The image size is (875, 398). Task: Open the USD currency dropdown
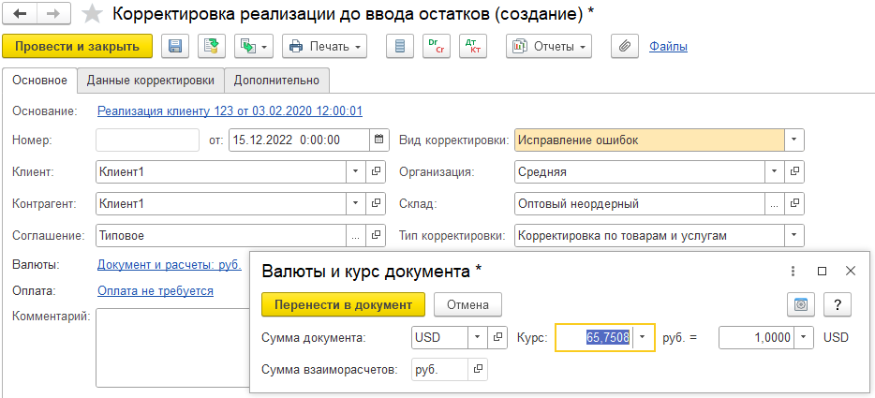pos(476,337)
